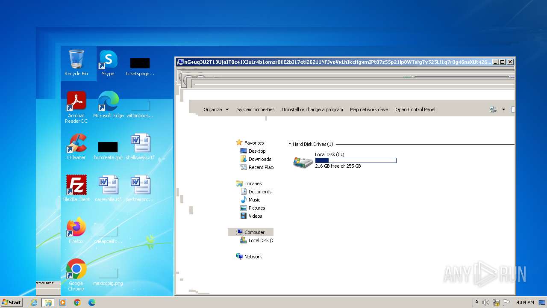Open the Documents library
The image size is (547, 308).
(260, 192)
